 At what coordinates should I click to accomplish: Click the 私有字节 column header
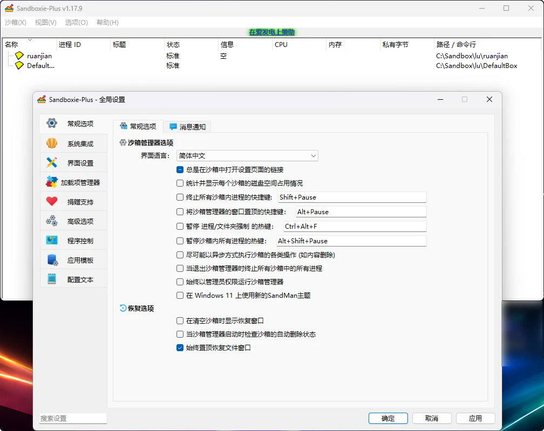pyautogui.click(x=407, y=44)
